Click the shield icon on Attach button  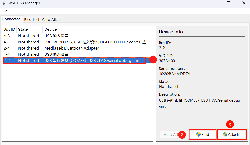click(225, 134)
